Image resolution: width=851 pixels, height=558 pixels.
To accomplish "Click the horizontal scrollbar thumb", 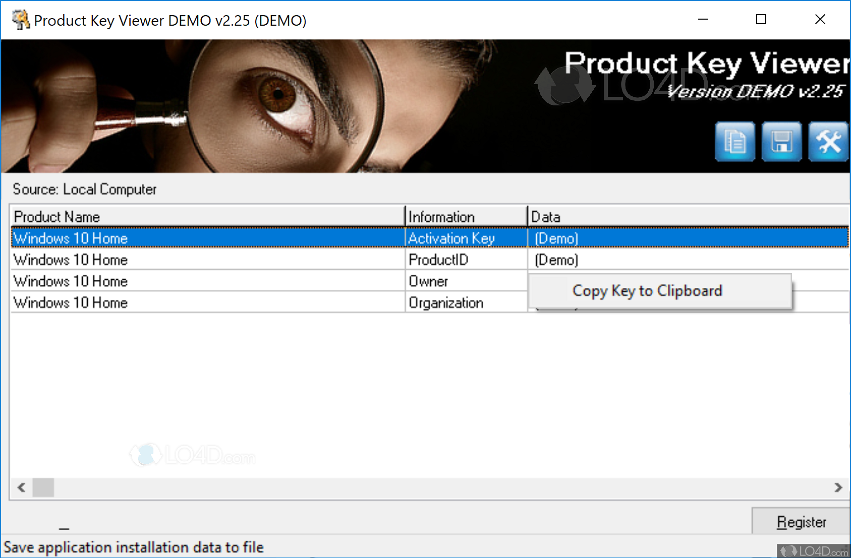I will click(43, 487).
